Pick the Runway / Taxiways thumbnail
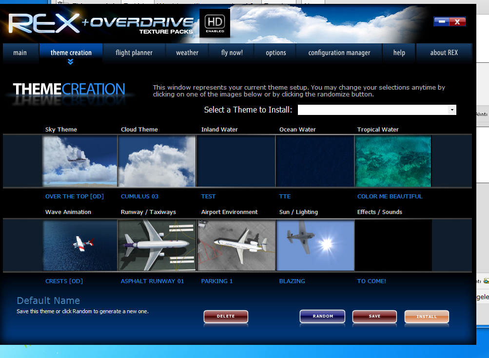This screenshot has width=489, height=358. tap(157, 245)
